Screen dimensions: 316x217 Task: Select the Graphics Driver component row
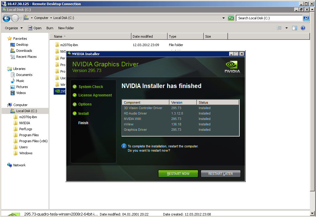pos(180,130)
